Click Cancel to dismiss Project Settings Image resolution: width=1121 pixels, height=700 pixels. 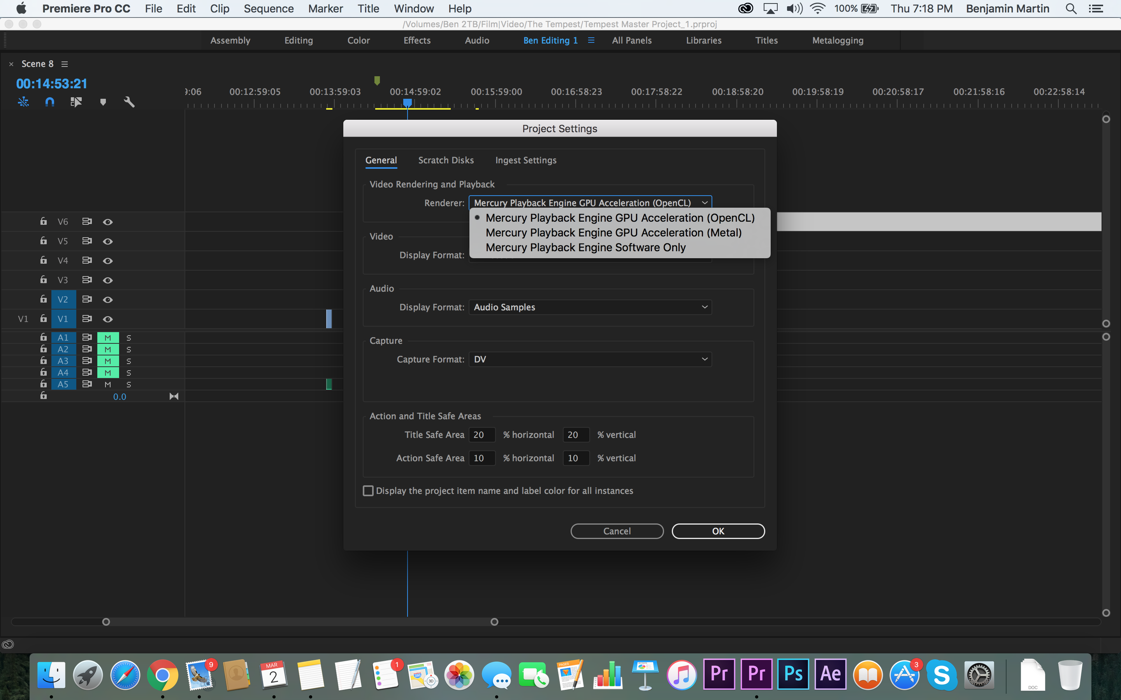click(617, 531)
